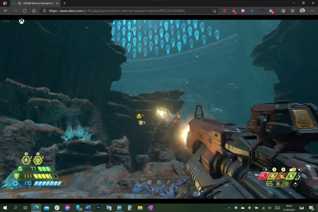Image resolution: width=318 pixels, height=212 pixels.
Task: Open the M-logo tray app
Action: 301,208
